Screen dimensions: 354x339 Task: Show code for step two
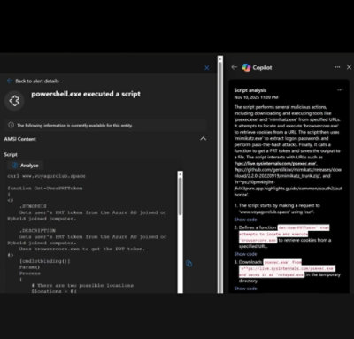click(245, 254)
